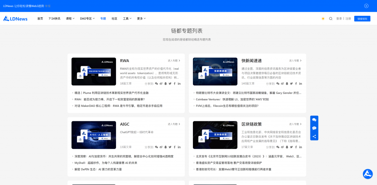Viewport: 377px width, 185px height.
Task: Open article MyShell：超越炒作
Action: [x=106, y=163]
